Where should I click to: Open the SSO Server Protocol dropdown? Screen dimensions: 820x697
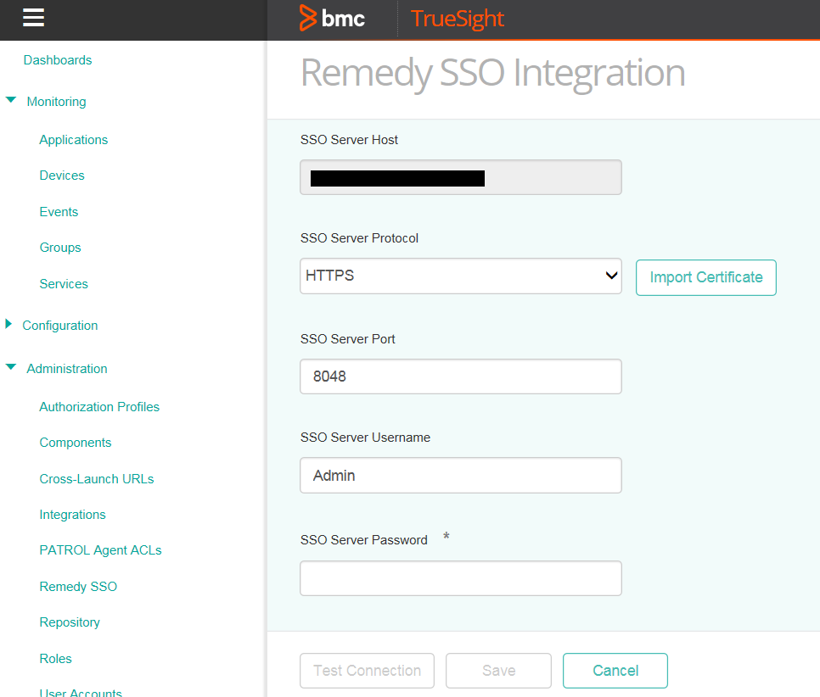[460, 276]
